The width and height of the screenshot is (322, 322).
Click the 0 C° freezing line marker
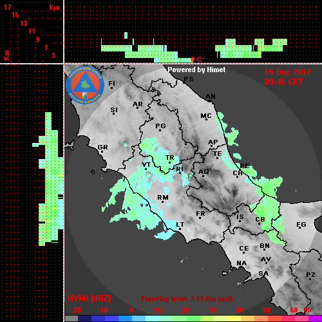click(198, 59)
